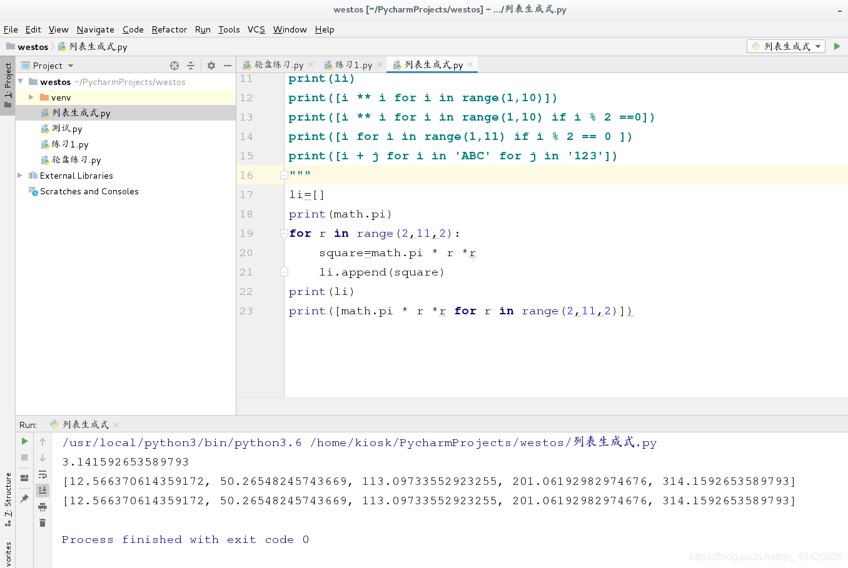Toggle soft-wrap in the Run console
Screen dimensions: 848x568
[43, 474]
